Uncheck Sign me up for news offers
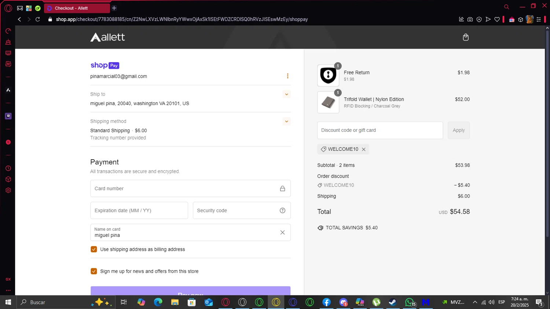The width and height of the screenshot is (550, 309). coord(94,271)
